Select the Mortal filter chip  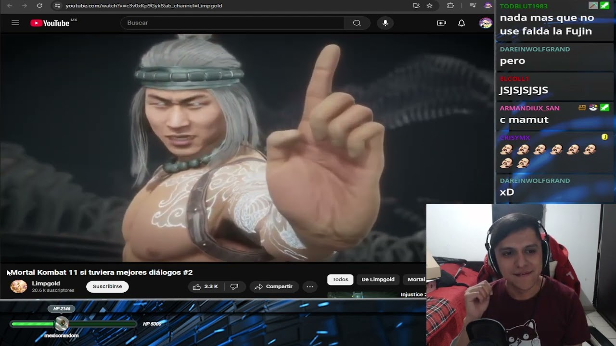(415, 279)
